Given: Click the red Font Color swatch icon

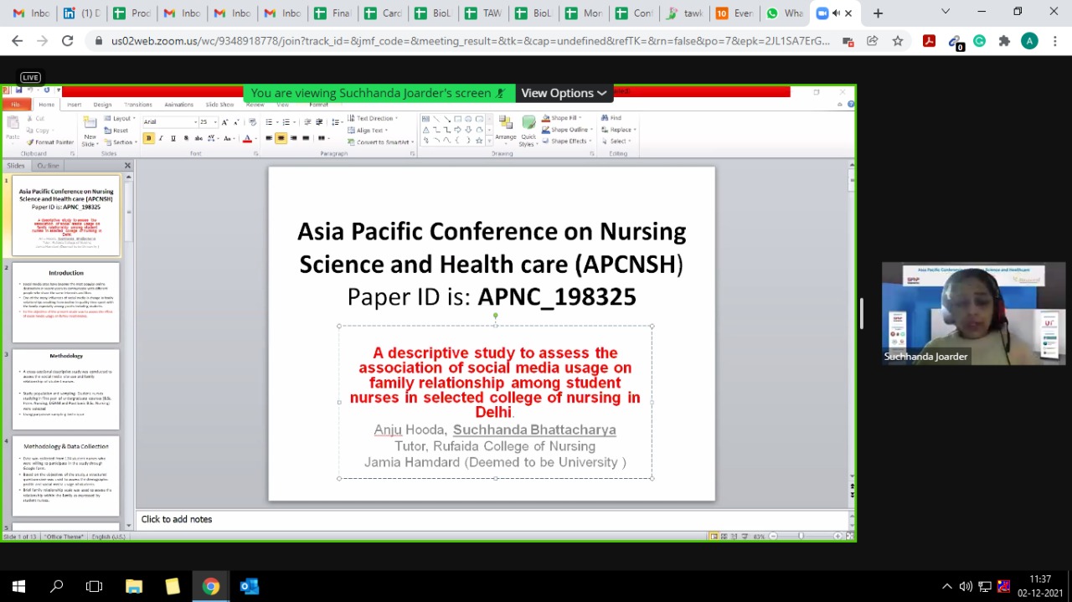Looking at the screenshot, I should (x=247, y=138).
